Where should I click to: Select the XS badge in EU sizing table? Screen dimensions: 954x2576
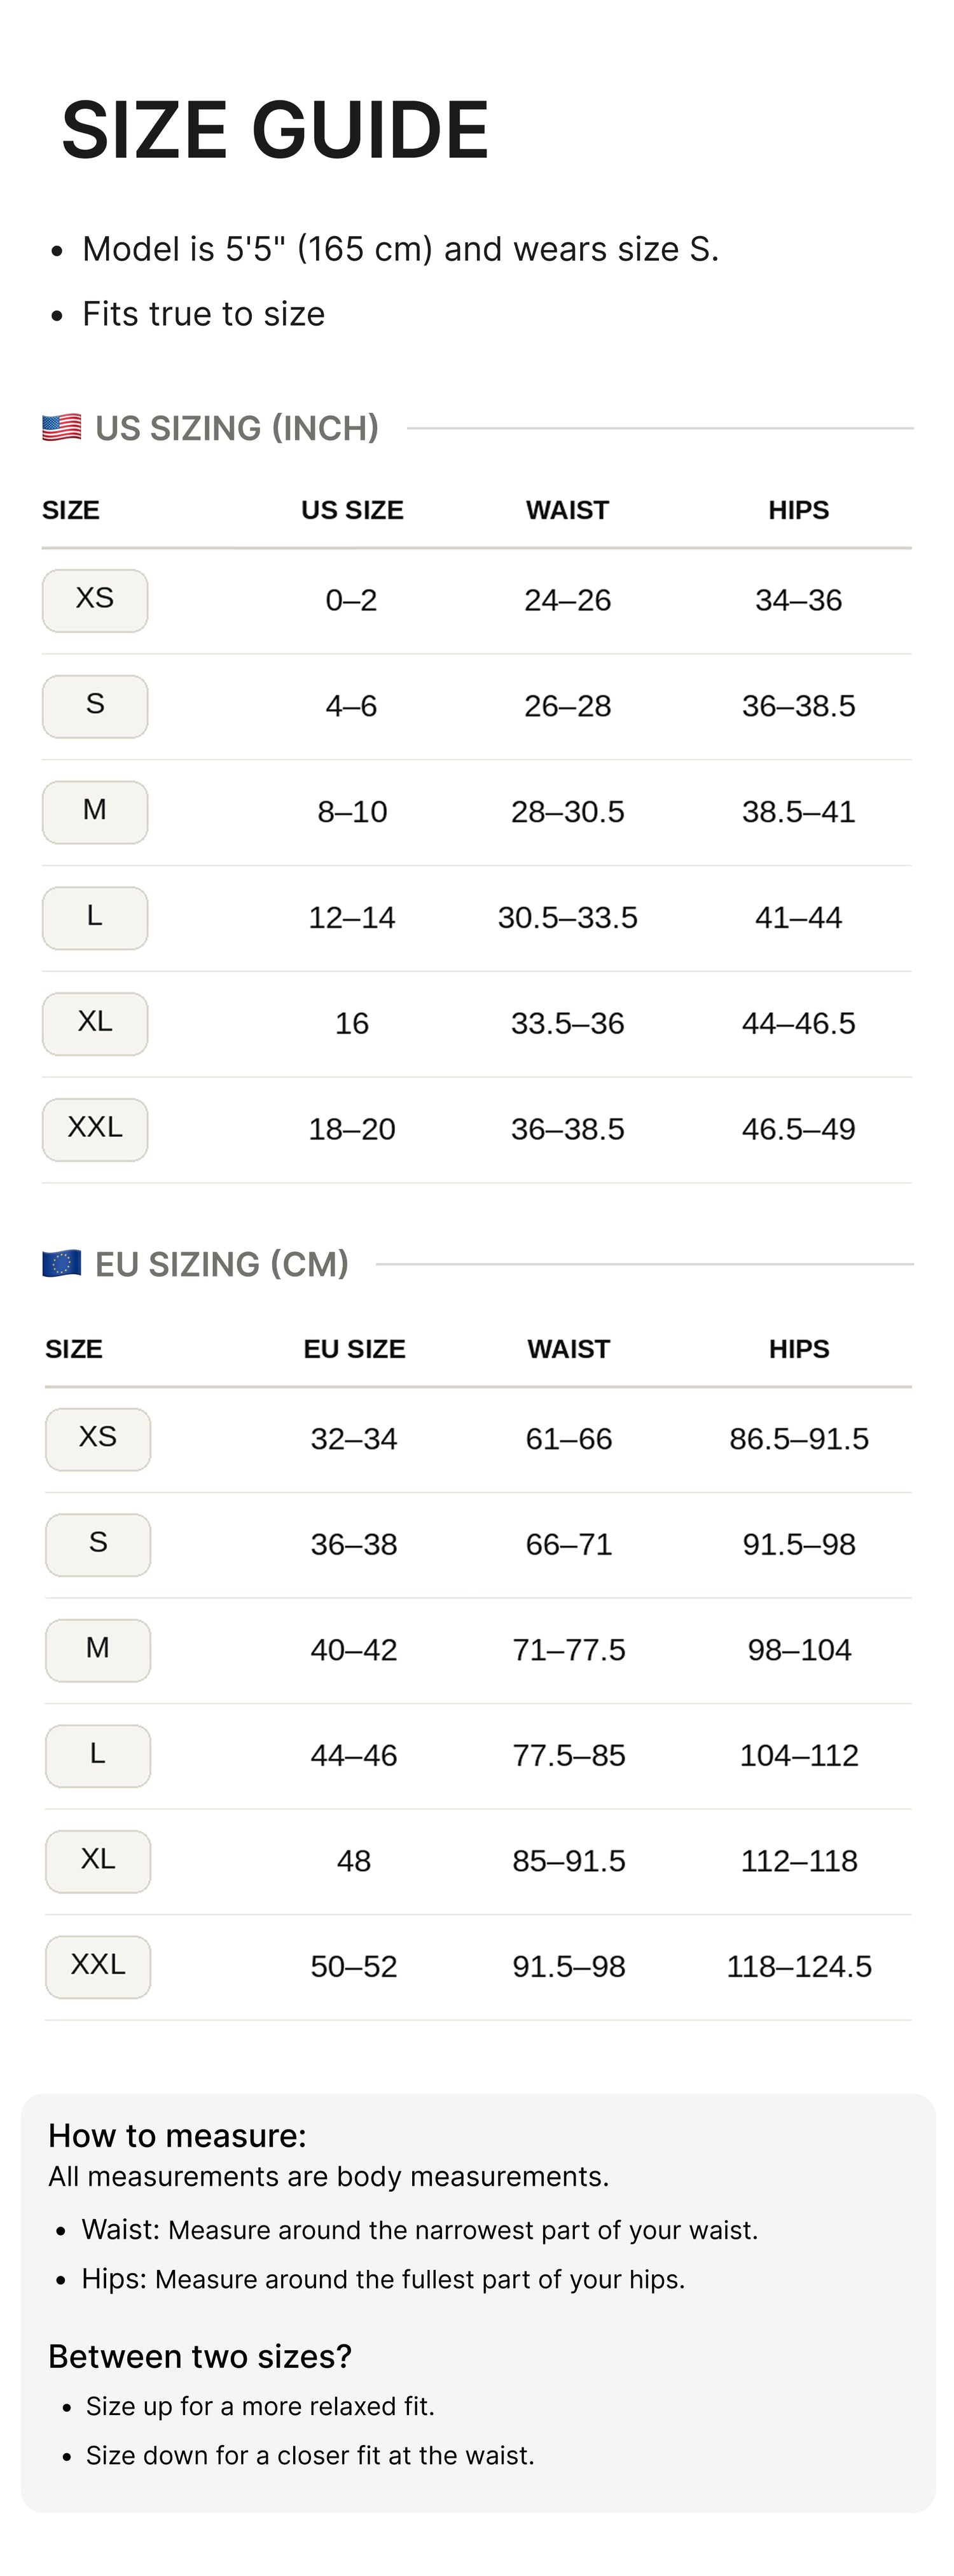tap(98, 1439)
